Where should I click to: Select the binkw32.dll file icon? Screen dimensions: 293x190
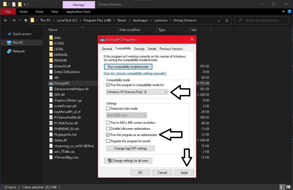[x=51, y=66]
